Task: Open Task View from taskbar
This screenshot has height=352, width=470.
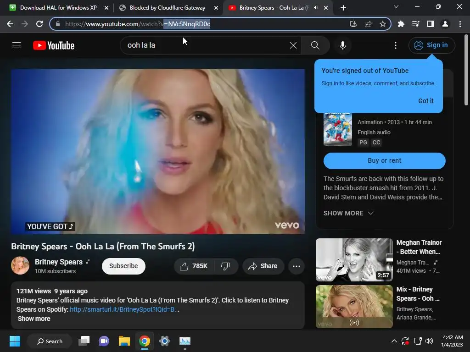Action: pyautogui.click(x=84, y=341)
